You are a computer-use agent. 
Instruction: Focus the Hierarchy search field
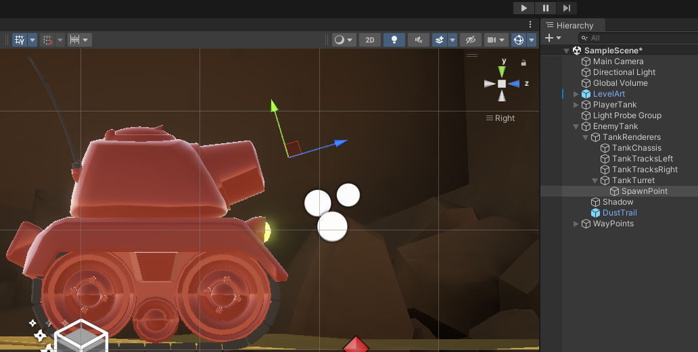click(638, 38)
